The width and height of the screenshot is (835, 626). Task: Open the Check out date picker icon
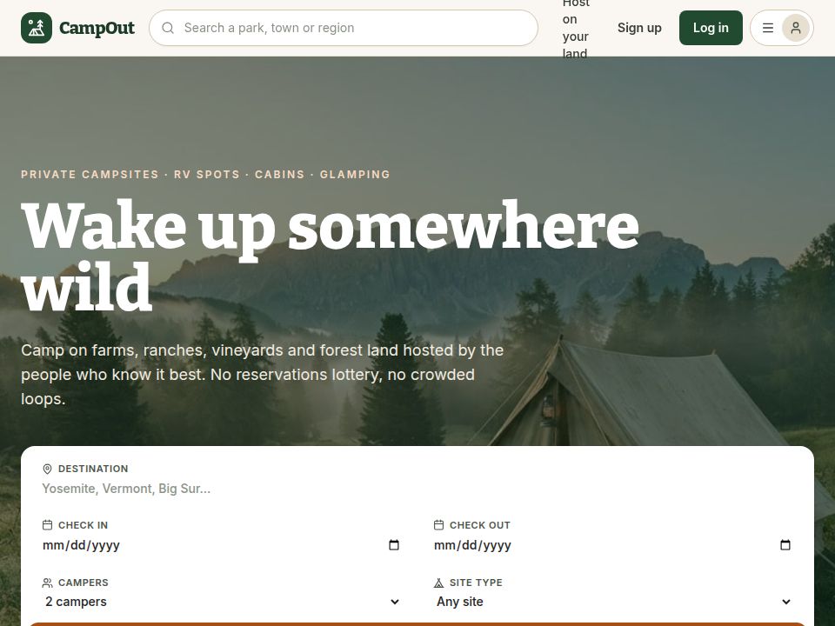click(785, 545)
